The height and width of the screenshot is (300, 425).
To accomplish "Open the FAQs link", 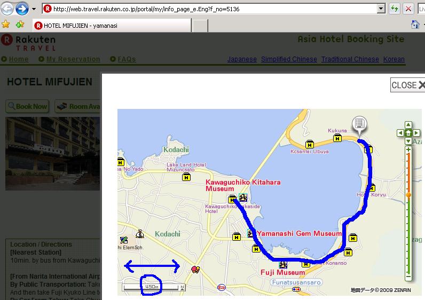I will pyautogui.click(x=127, y=59).
